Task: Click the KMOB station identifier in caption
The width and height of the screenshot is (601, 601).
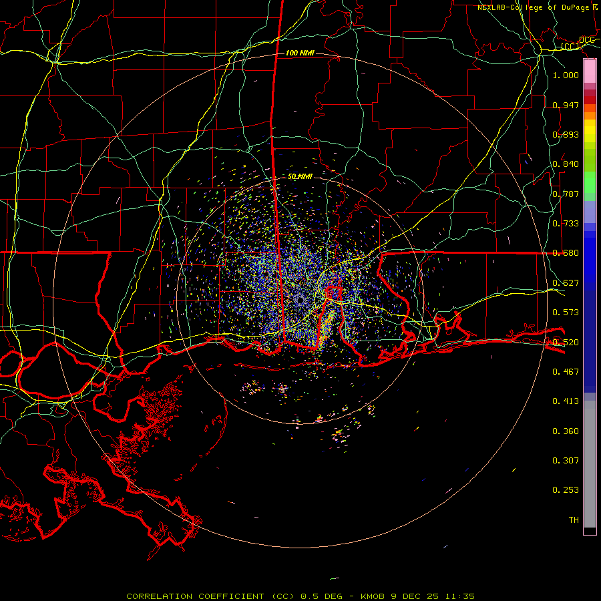Action: pos(374,596)
